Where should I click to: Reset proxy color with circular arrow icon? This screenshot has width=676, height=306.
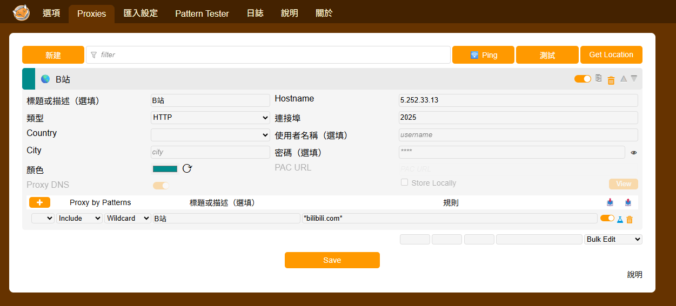click(187, 168)
